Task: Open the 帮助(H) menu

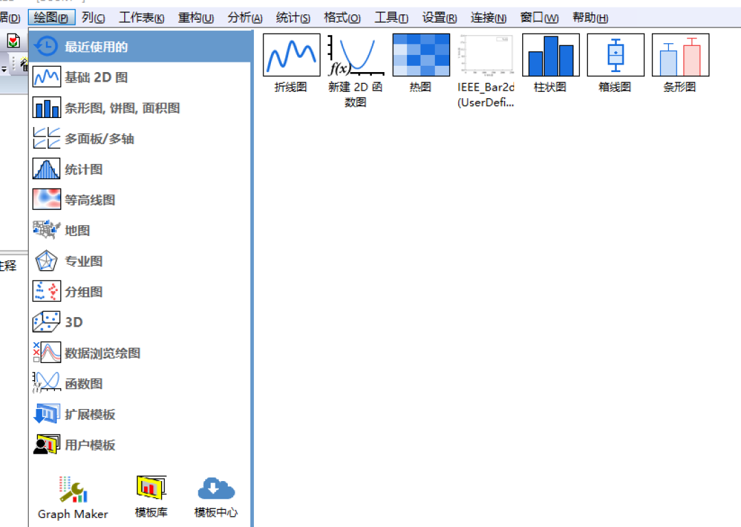Action: coord(590,17)
